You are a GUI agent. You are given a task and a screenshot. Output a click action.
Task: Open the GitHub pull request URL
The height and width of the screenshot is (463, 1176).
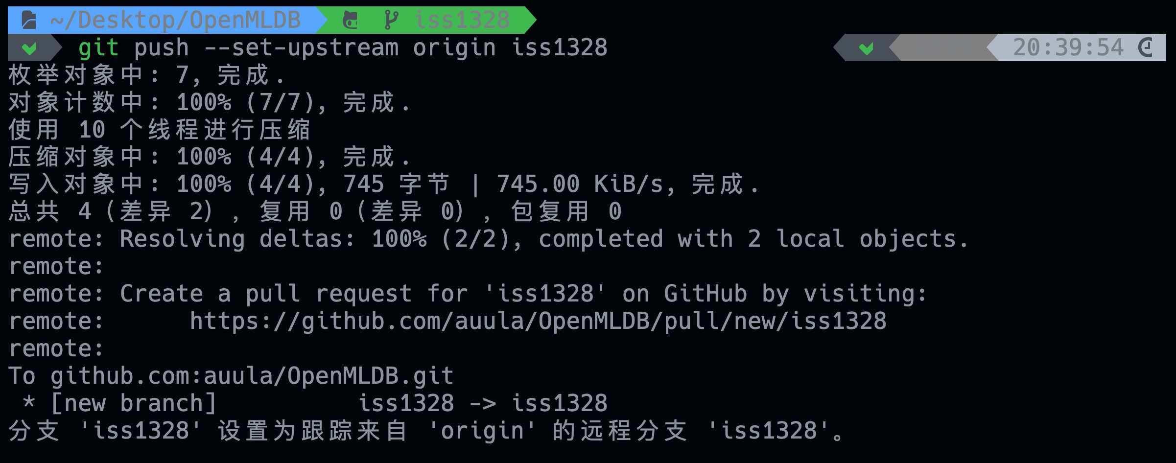click(538, 322)
